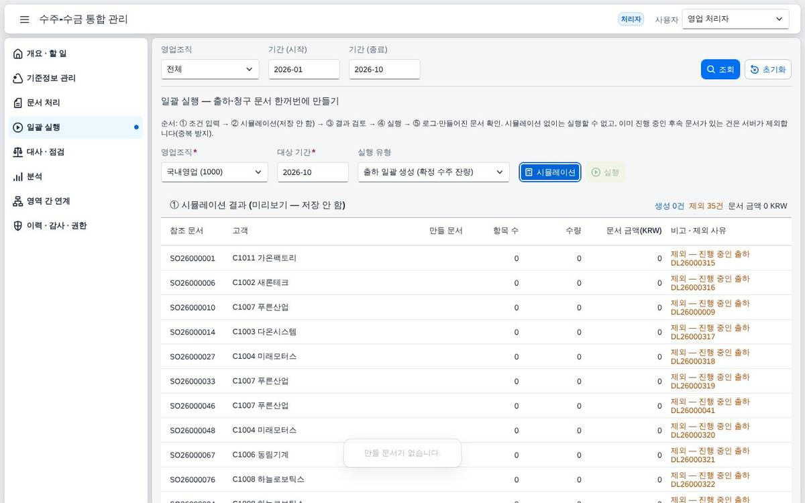Click the calculator icon in 시뮬레이션 button
805x503 pixels.
click(x=529, y=172)
